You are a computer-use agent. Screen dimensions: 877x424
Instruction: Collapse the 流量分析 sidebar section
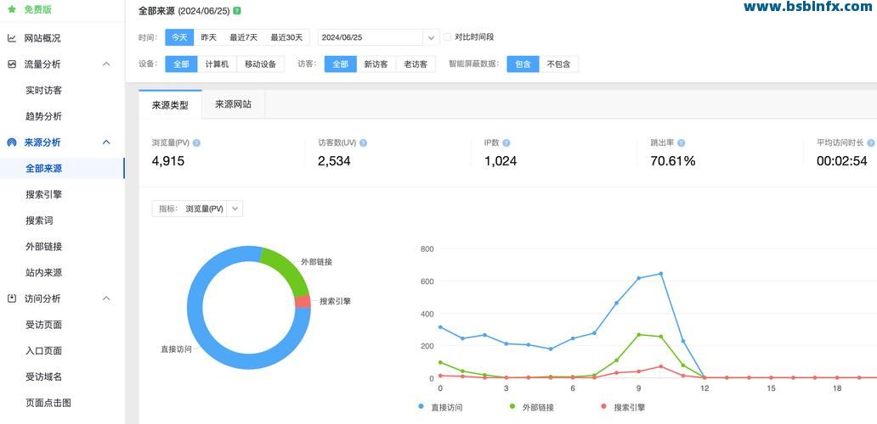106,64
